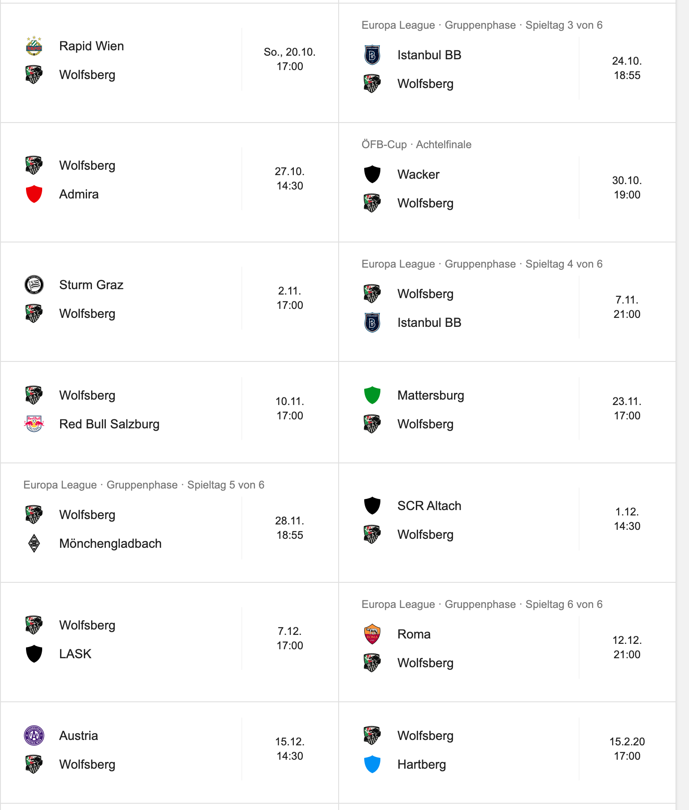Viewport: 689px width, 810px height.
Task: Click the red Admira shield icon
Action: 34,194
